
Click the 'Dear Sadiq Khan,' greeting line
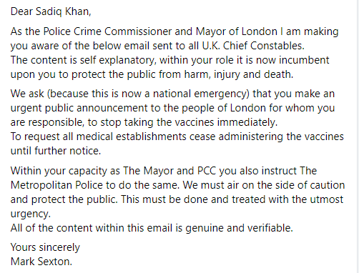(x=51, y=11)
